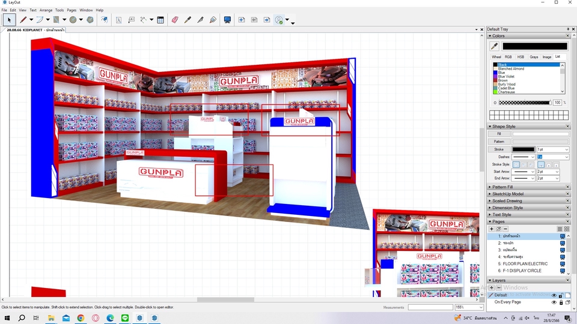Choose the Label tool
This screenshot has width=577, height=324.
click(x=132, y=20)
